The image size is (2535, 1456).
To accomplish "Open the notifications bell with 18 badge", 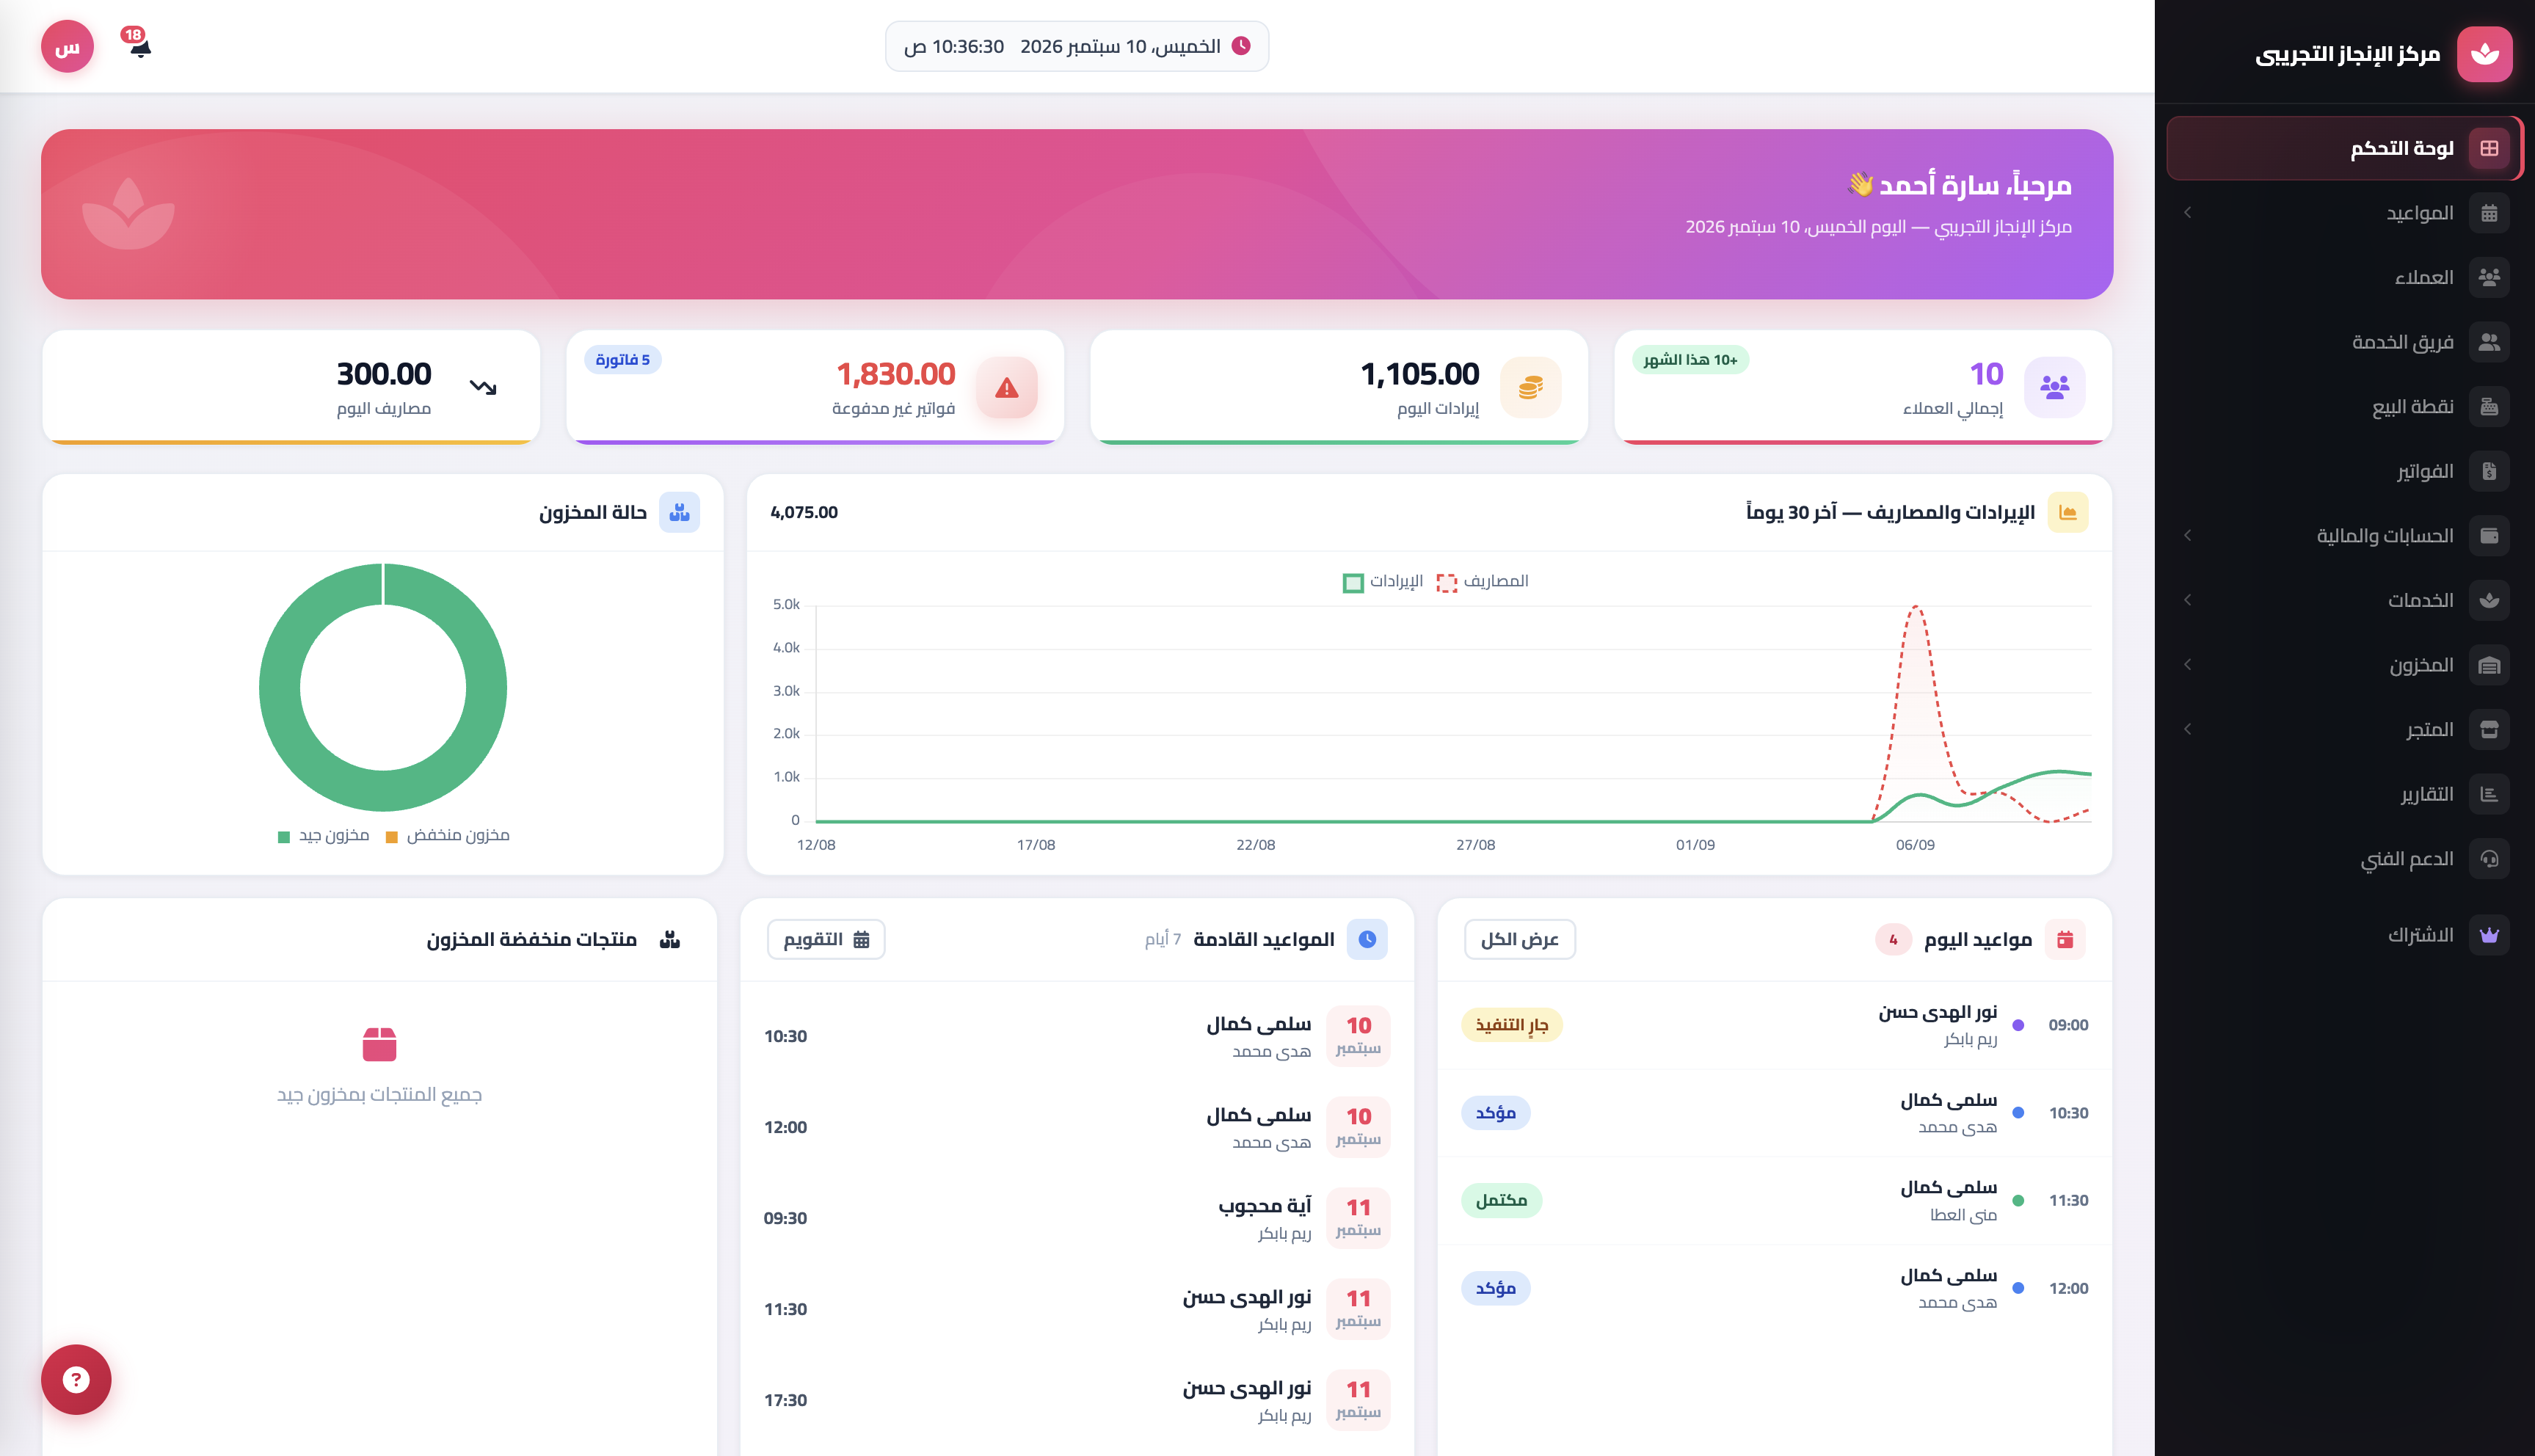I will 138,45.
